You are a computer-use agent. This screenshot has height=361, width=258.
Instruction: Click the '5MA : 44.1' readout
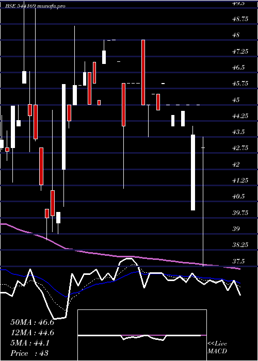click(x=30, y=343)
